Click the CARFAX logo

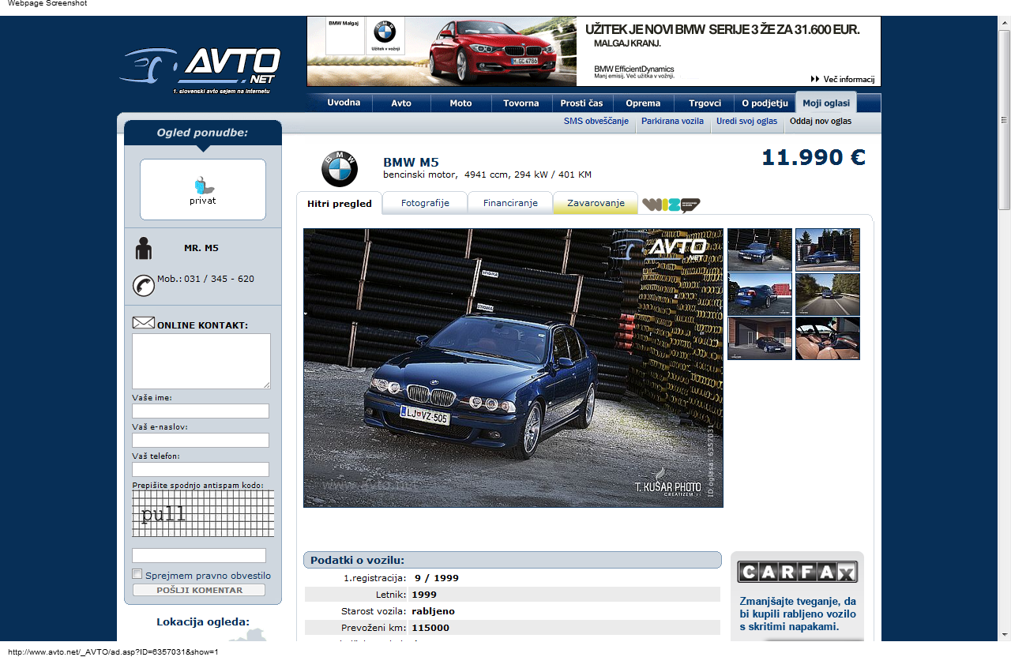[797, 572]
